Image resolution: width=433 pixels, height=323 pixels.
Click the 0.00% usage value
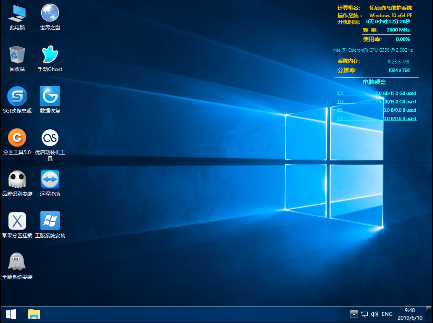[403, 39]
